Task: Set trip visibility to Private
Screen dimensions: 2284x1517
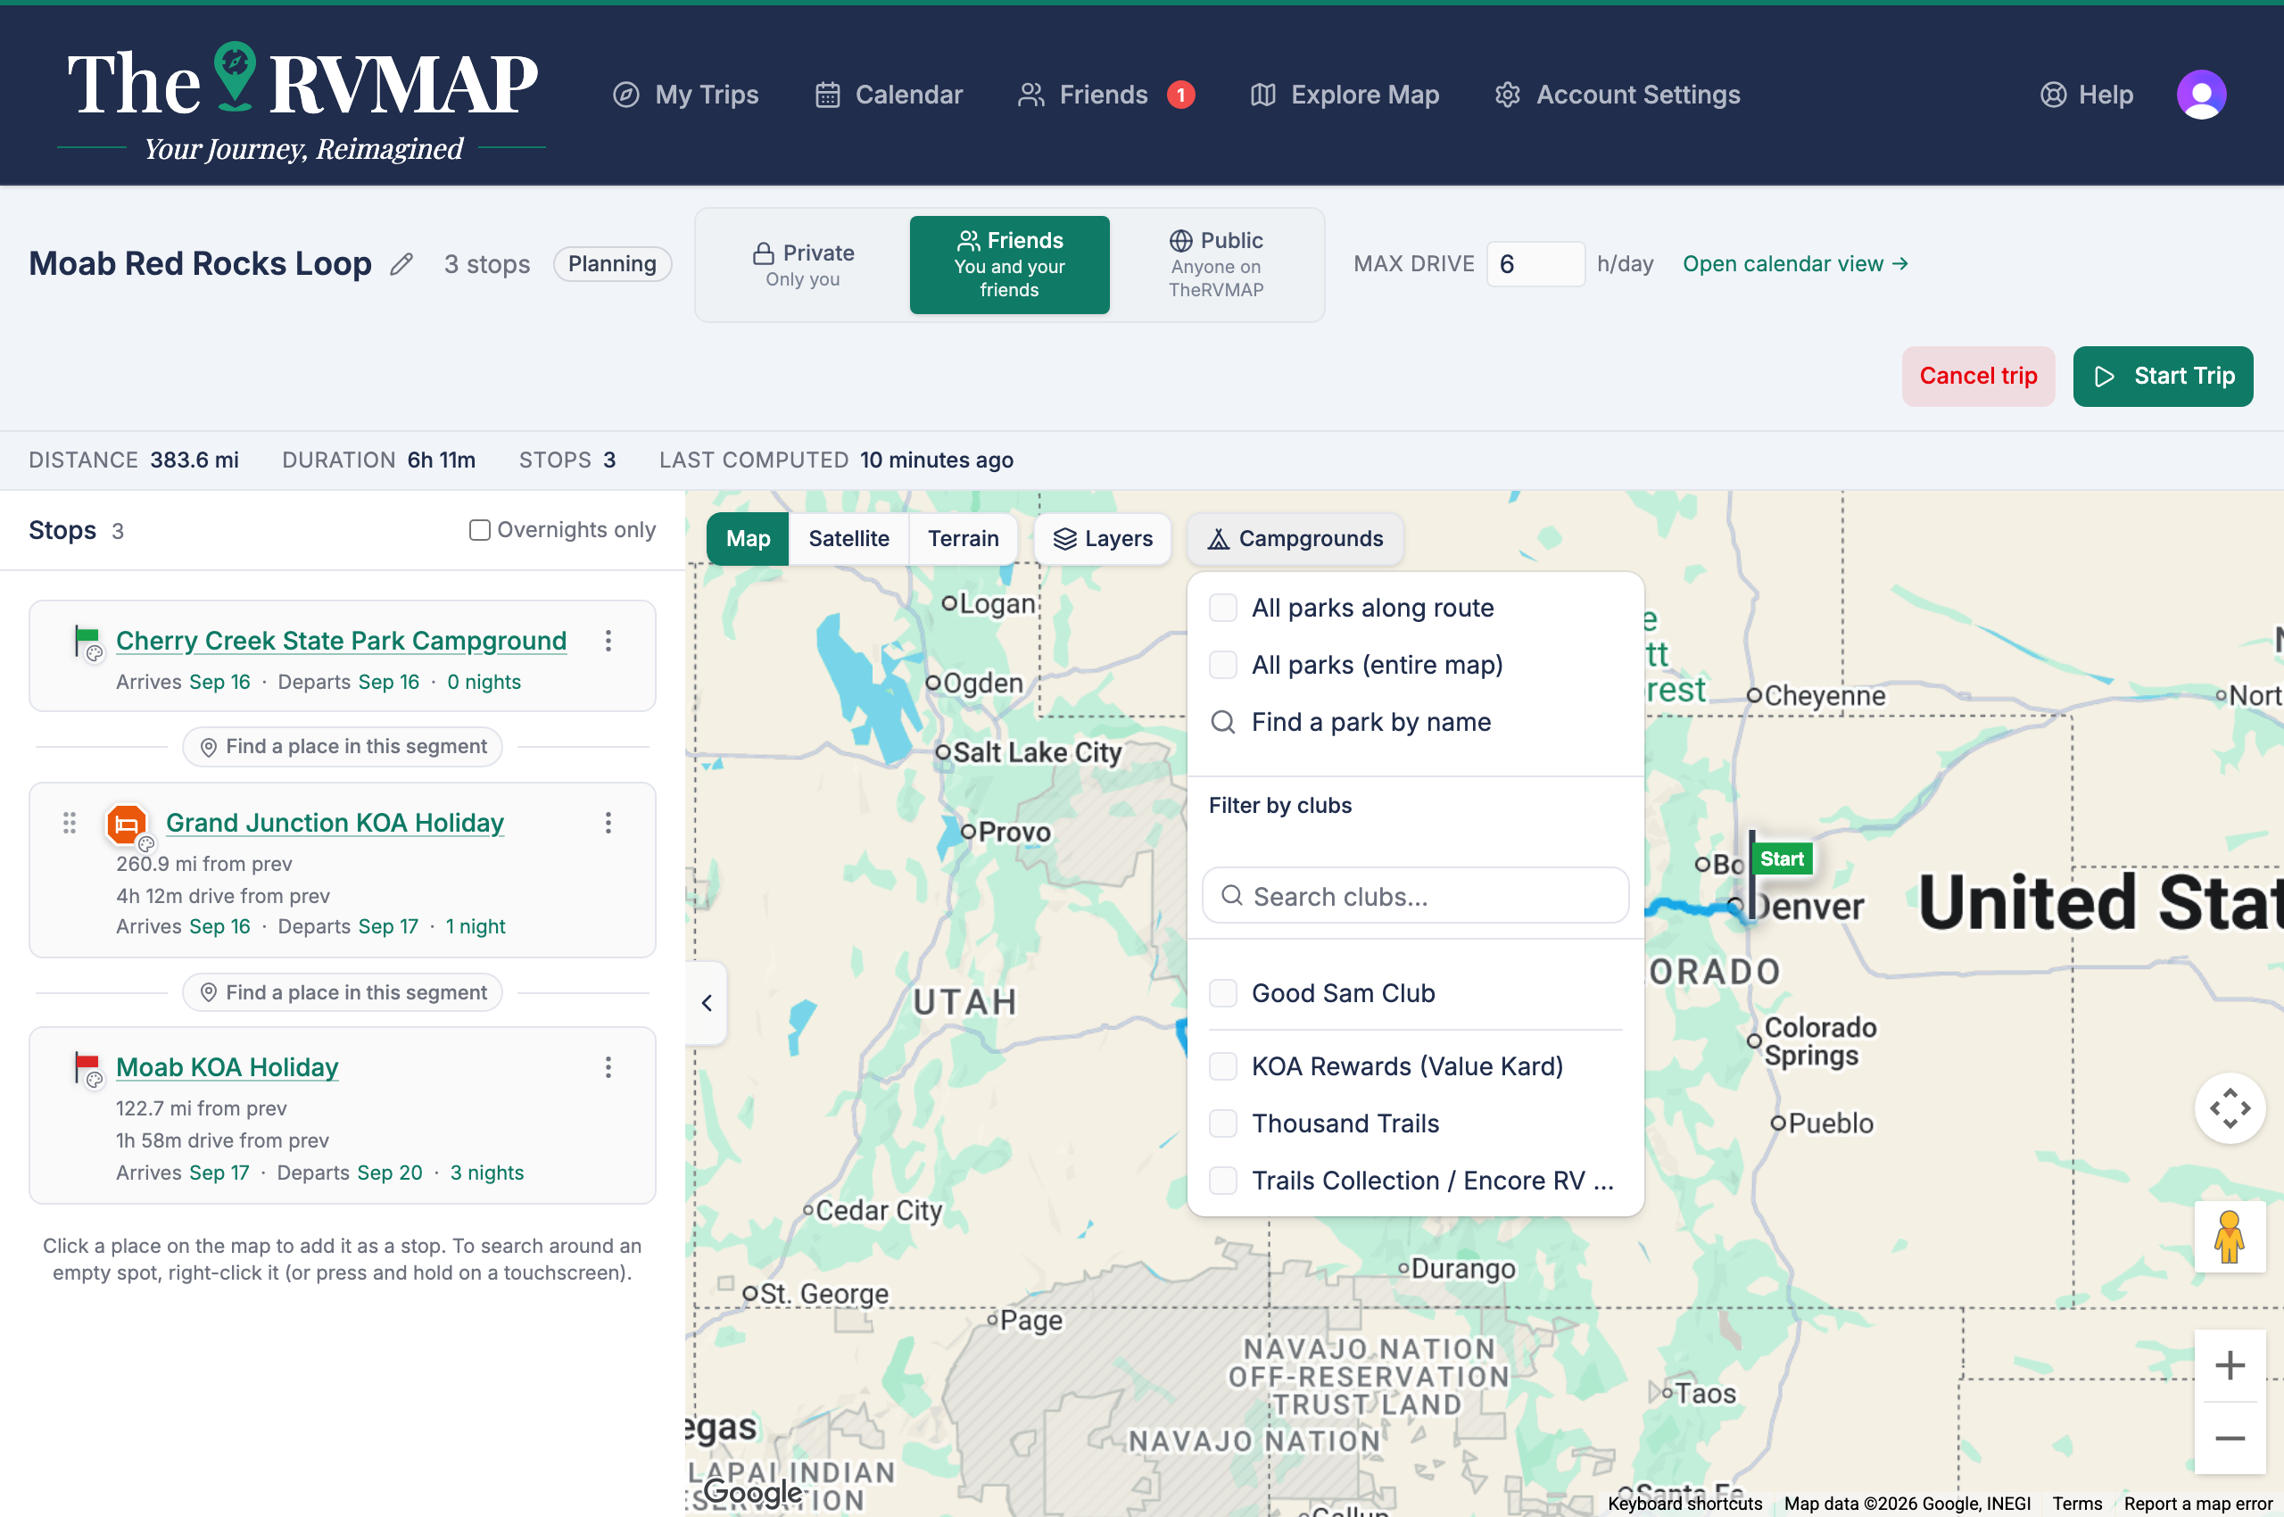Action: [x=803, y=265]
